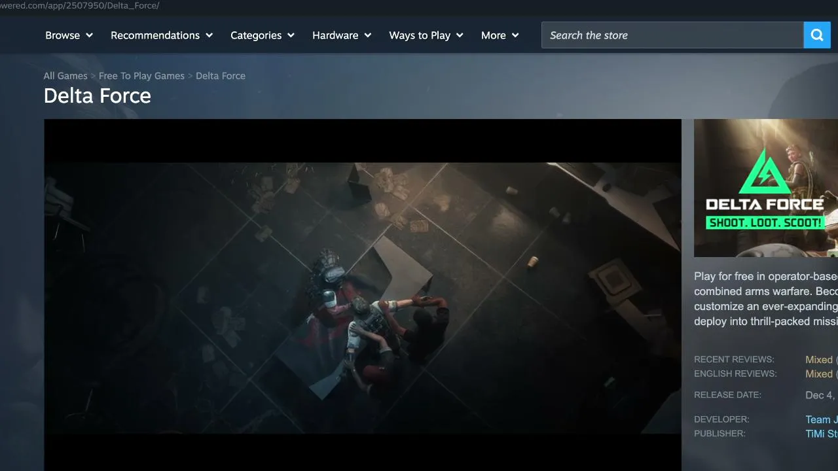View the Mixed recent reviews summary
Image resolution: width=838 pixels, height=471 pixels.
819,360
